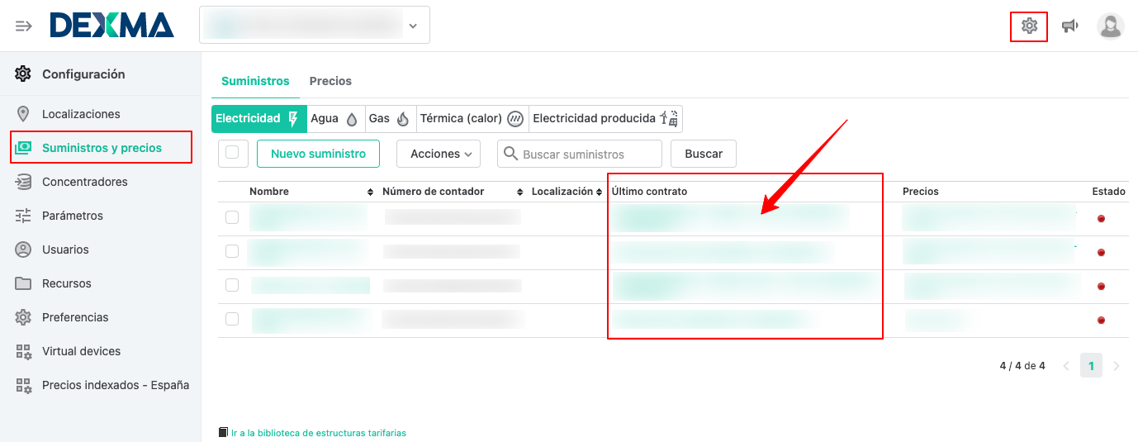
Task: Select the Gas supply type tab
Action: [x=390, y=119]
